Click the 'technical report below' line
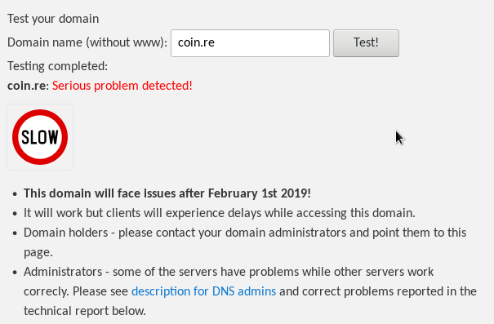This screenshot has height=324, width=494. tap(85, 311)
